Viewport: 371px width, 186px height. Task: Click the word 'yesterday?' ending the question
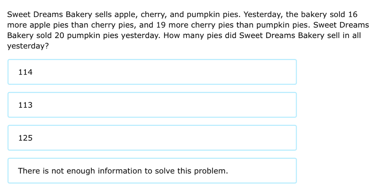27,46
